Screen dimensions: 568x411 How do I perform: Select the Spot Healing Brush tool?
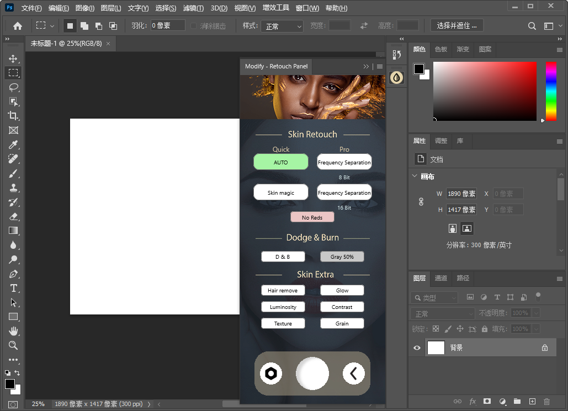coord(13,159)
